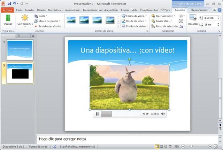Minimize the ribbon with the caret icon
This screenshot has width=223, height=150.
pyautogui.click(x=215, y=10)
